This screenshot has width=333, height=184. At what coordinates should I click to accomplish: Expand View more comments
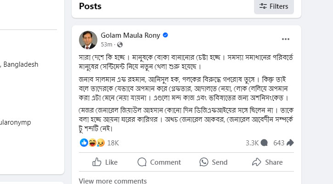pos(113,181)
